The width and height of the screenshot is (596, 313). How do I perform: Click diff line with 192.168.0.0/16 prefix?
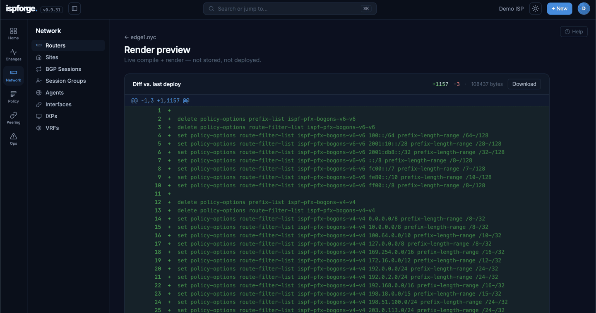pos(337,285)
